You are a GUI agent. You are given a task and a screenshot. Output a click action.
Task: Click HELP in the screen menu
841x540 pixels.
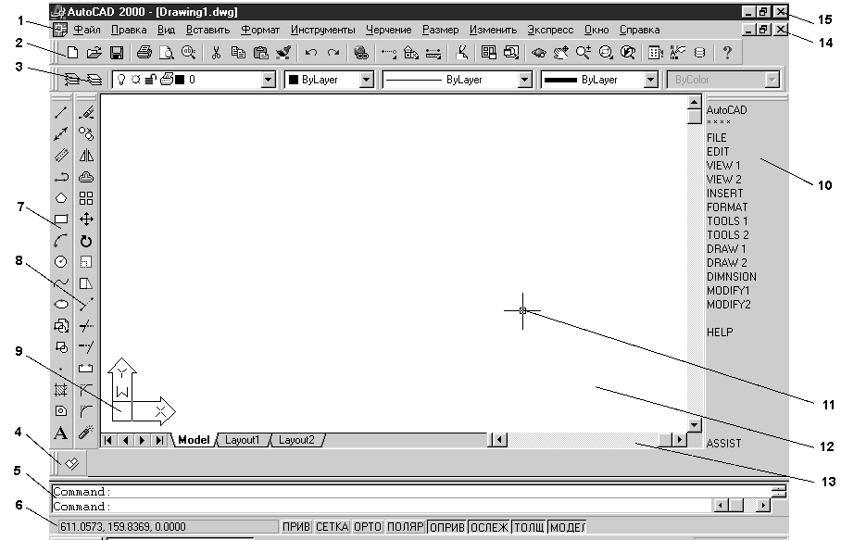pyautogui.click(x=720, y=332)
